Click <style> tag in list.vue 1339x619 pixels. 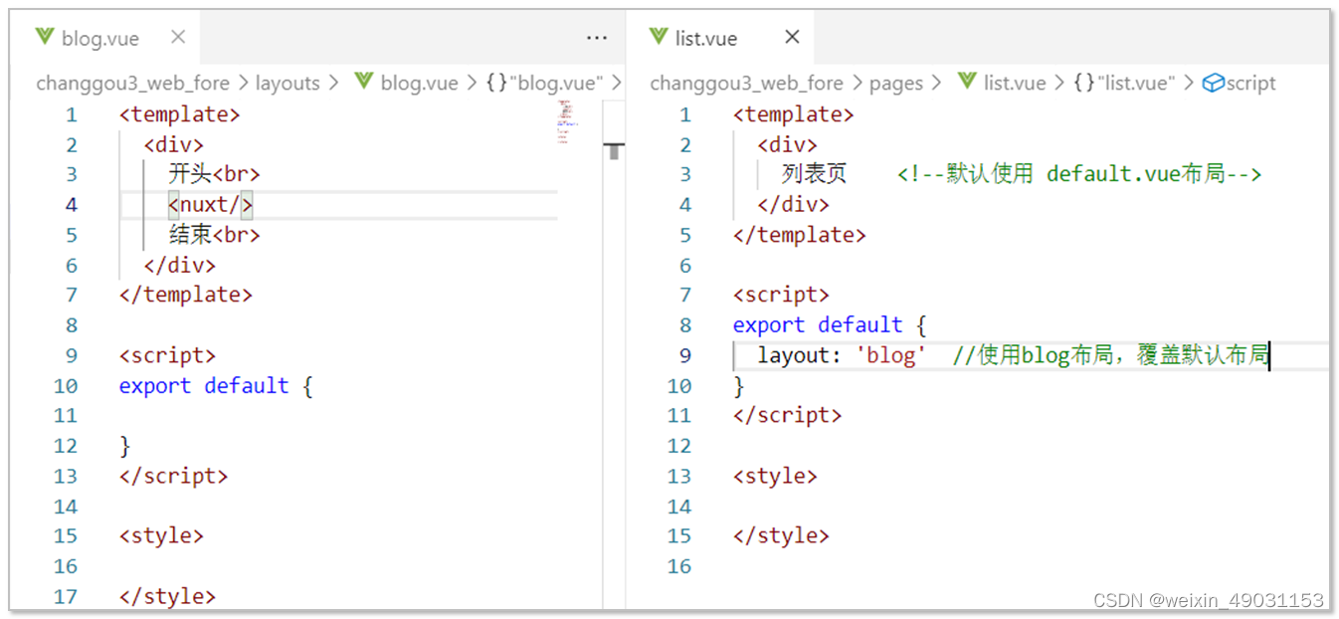(776, 476)
